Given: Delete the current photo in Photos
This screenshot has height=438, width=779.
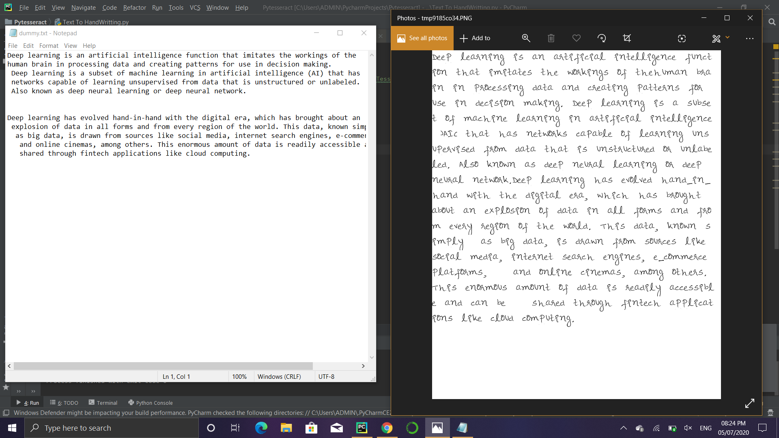Looking at the screenshot, I should click(x=551, y=38).
